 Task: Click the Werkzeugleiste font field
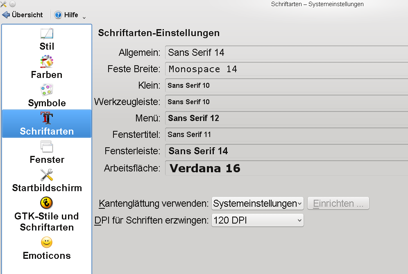(x=286, y=102)
